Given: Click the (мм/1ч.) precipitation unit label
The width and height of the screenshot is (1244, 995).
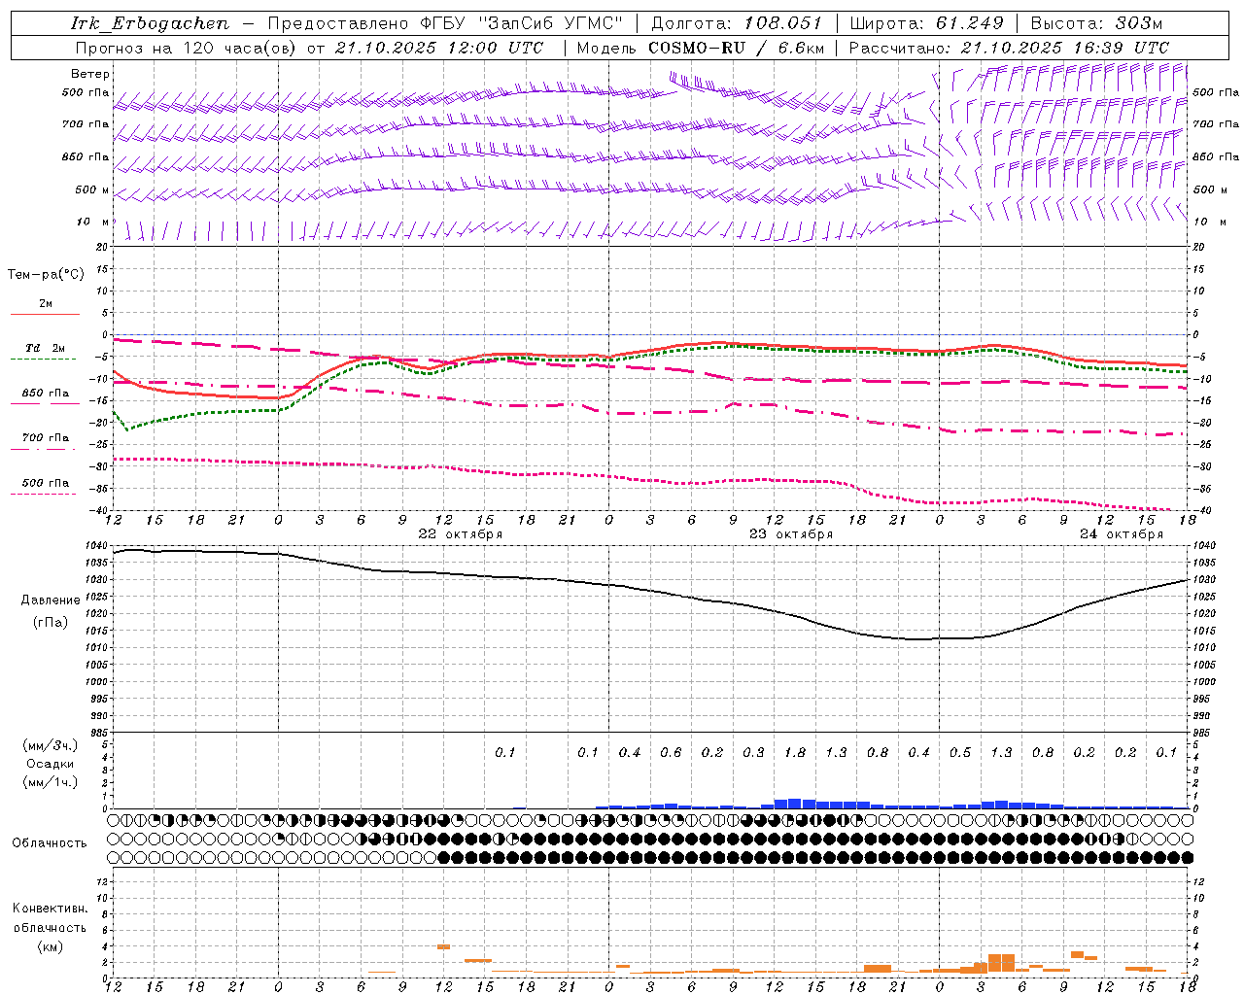Looking at the screenshot, I should coord(51,782).
